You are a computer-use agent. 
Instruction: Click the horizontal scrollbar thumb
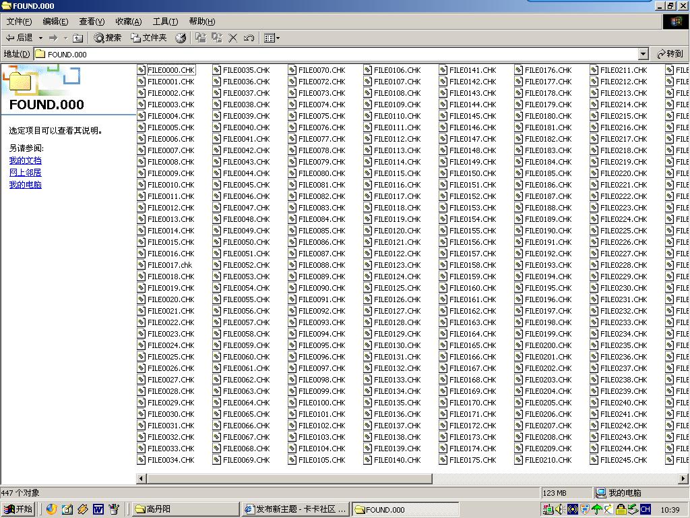(289, 478)
